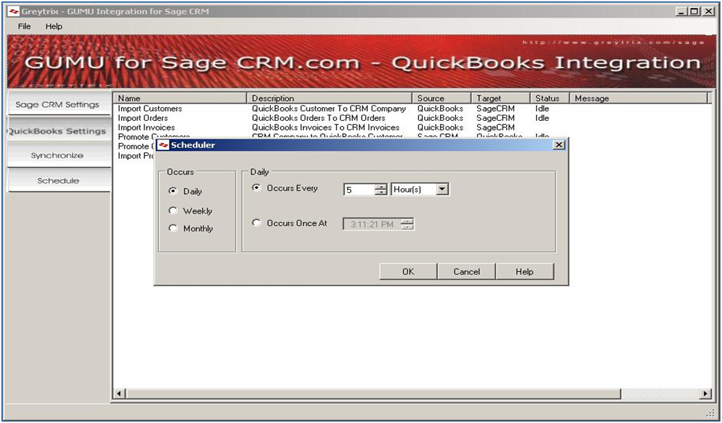Switch to Sage CRM Settings tab
The image size is (722, 423).
click(58, 104)
